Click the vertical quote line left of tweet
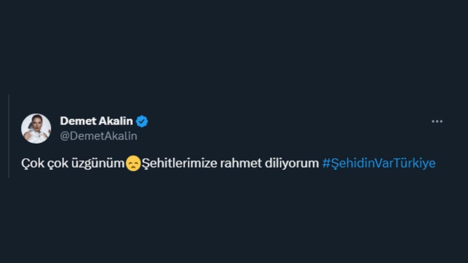This screenshot has width=468, height=263. click(9, 136)
